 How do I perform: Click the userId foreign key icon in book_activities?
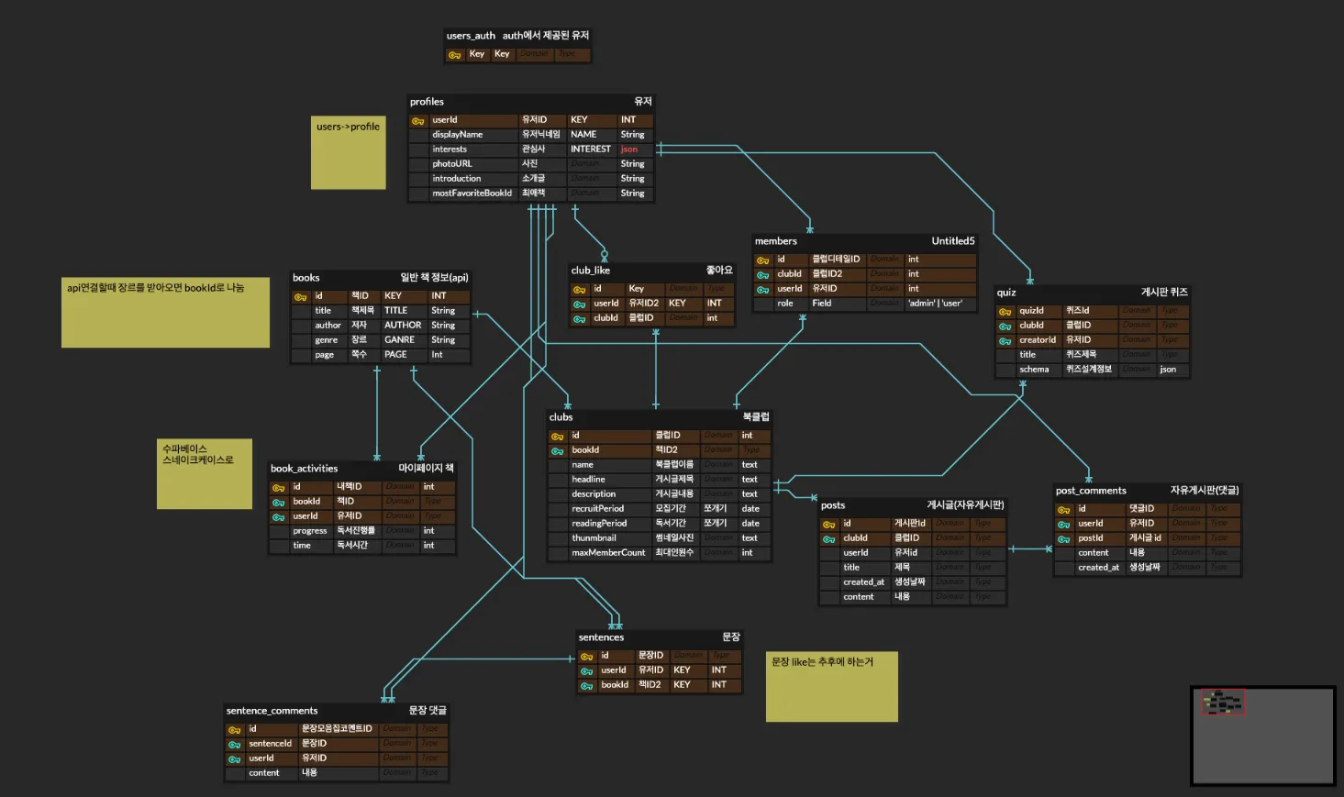point(279,517)
